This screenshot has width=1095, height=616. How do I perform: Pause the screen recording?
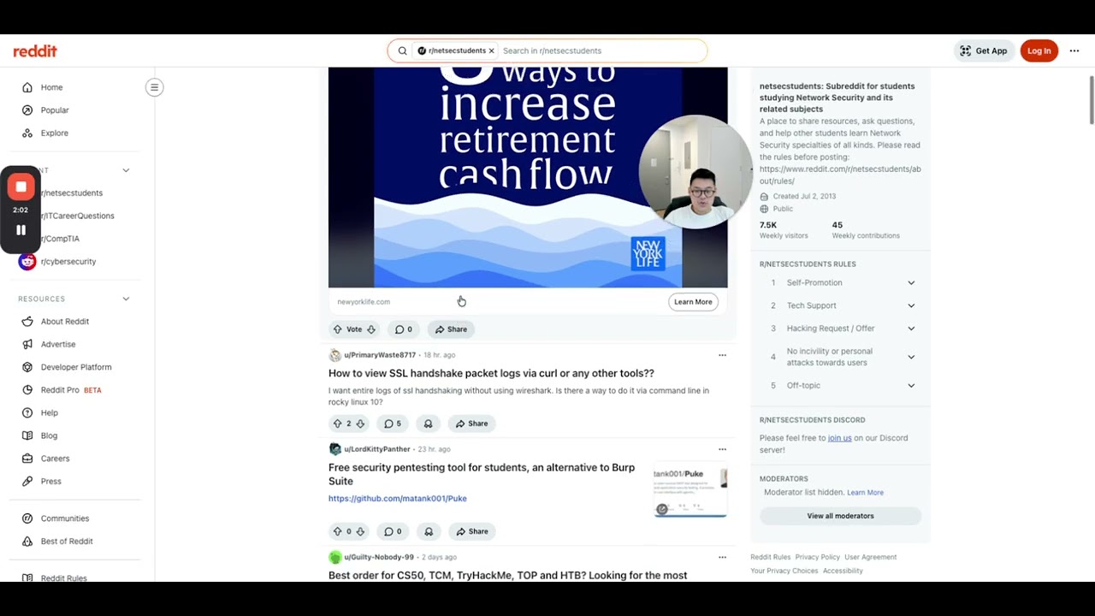tap(21, 230)
